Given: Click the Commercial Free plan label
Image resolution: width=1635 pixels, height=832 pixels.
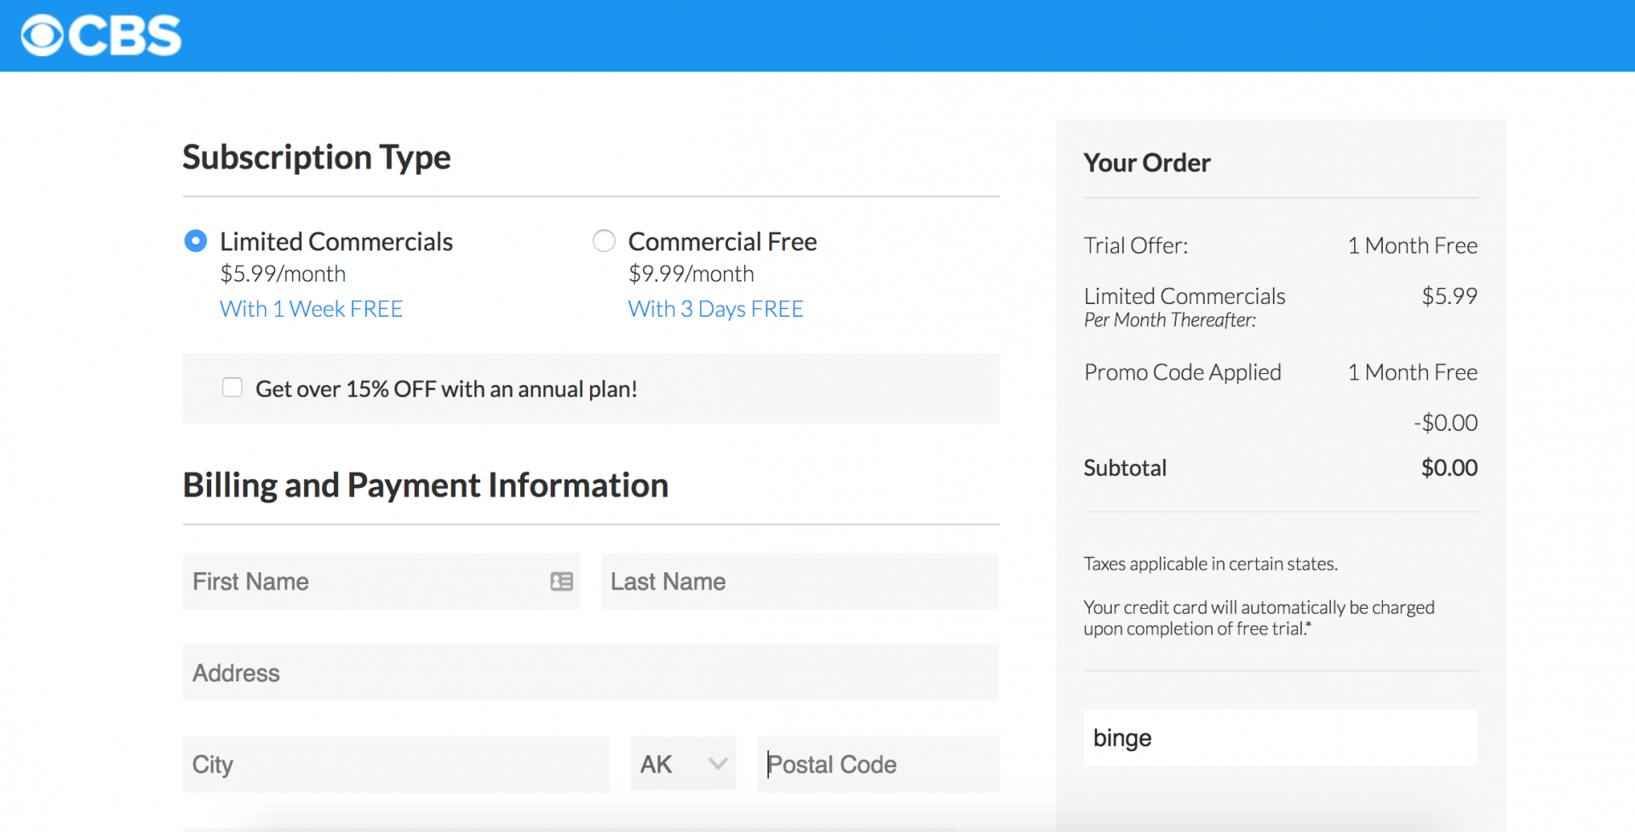Looking at the screenshot, I should point(722,242).
